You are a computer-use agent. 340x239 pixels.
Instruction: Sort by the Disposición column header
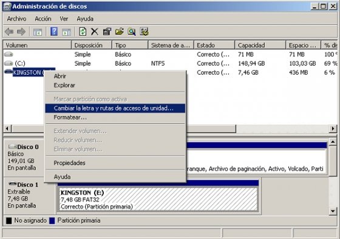(92, 45)
